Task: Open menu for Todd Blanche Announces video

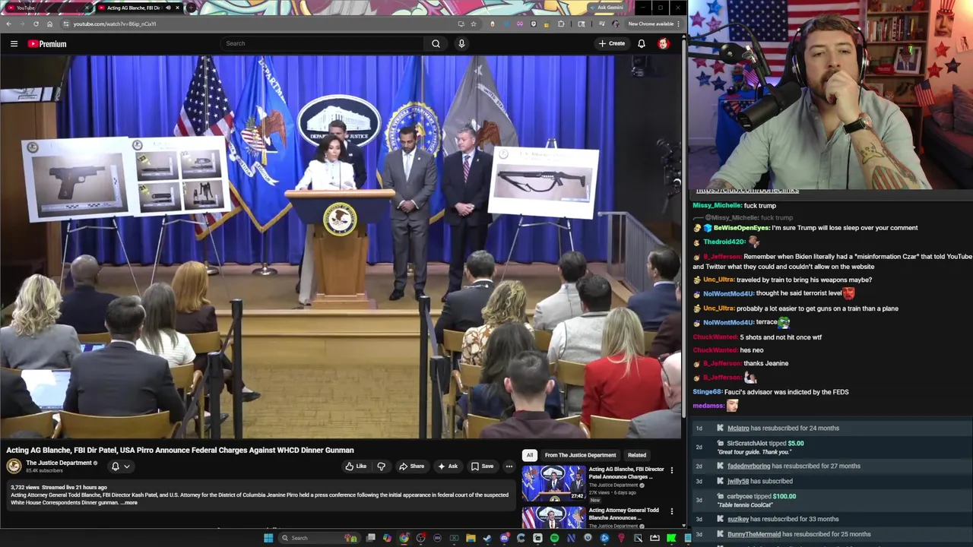Action: [x=671, y=511]
